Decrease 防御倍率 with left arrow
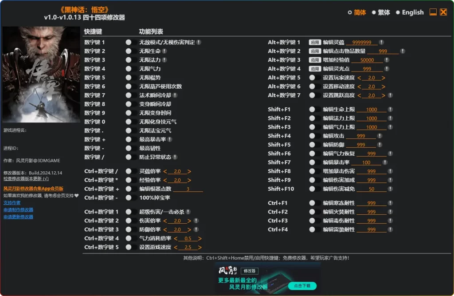This screenshot has width=454, height=296. tap(165, 229)
